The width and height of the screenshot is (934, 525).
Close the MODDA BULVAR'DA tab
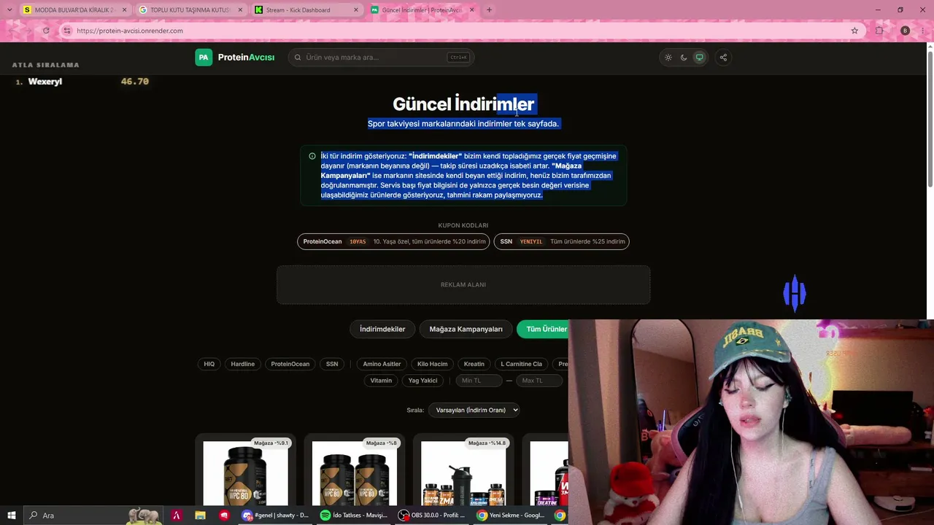tap(124, 10)
